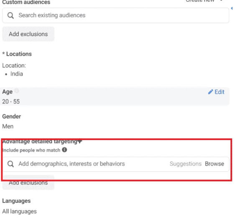
Task: Click Add exclusions under Custom audiences
Action: [x=28, y=34]
